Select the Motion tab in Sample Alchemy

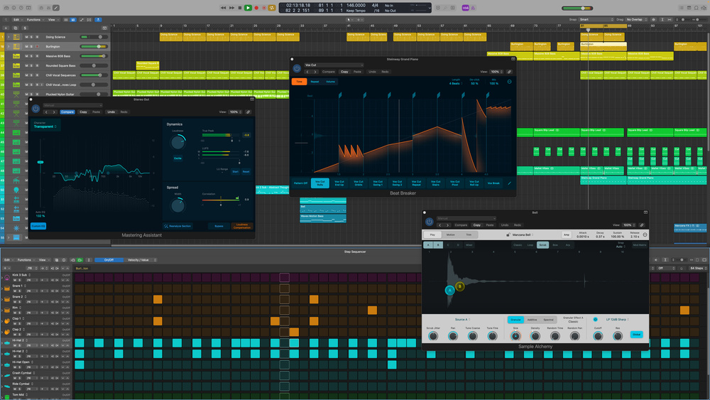click(451, 234)
